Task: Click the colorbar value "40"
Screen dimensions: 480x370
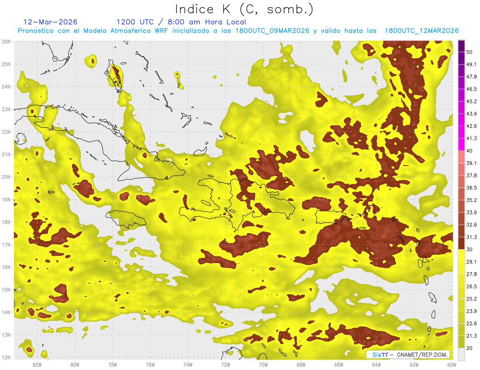Action: point(470,151)
